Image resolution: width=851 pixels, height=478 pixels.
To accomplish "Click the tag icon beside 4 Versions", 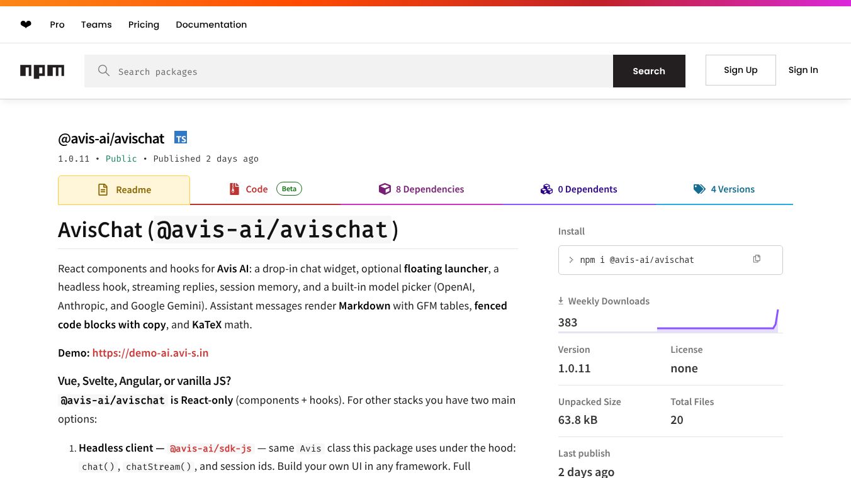I will (x=699, y=189).
